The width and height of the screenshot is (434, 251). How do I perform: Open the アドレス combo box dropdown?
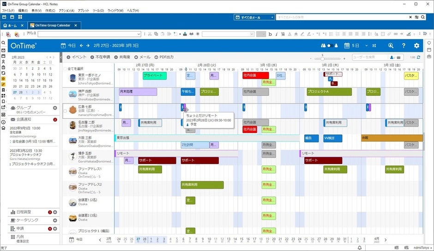point(139,34)
